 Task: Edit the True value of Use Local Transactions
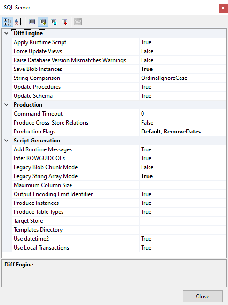183,248
